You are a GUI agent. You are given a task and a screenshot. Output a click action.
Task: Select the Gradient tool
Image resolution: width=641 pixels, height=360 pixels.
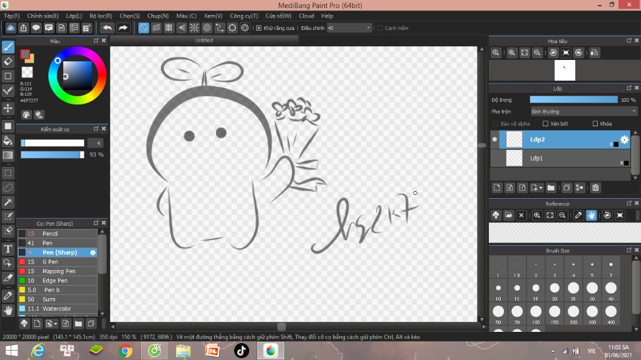(x=8, y=155)
